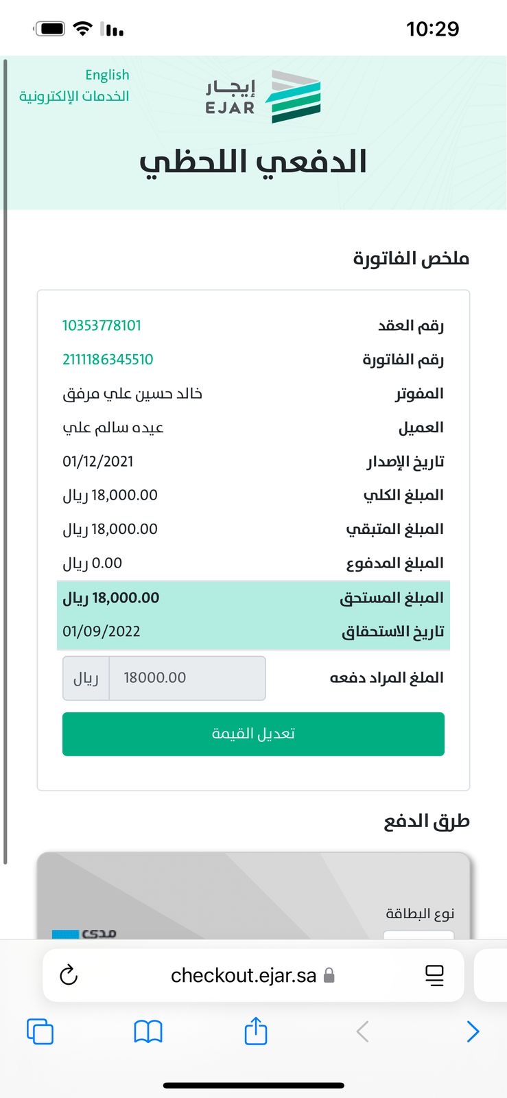The height and width of the screenshot is (1098, 507).
Task: Open the Safari tabs overview
Action: (40, 1031)
